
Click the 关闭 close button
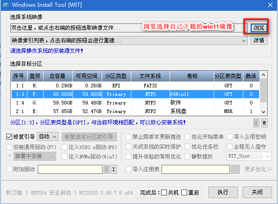point(257,192)
